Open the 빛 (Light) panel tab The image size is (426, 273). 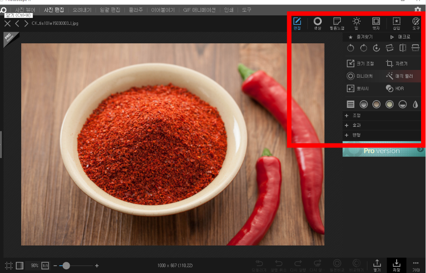tap(357, 23)
